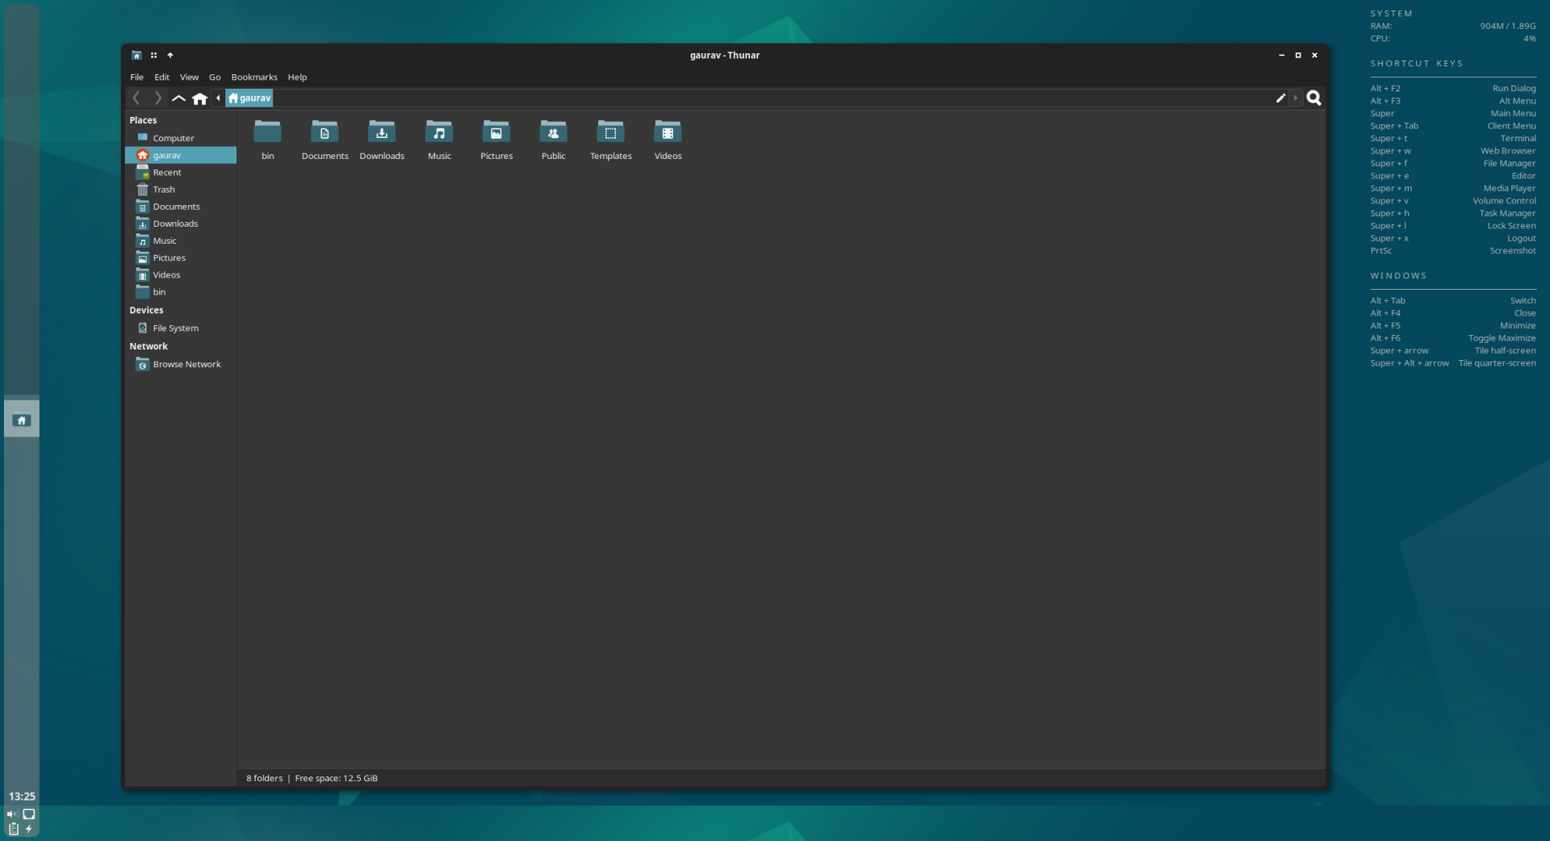This screenshot has width=1550, height=841.
Task: Open bin bookmark in the sidebar
Action: 181,291
